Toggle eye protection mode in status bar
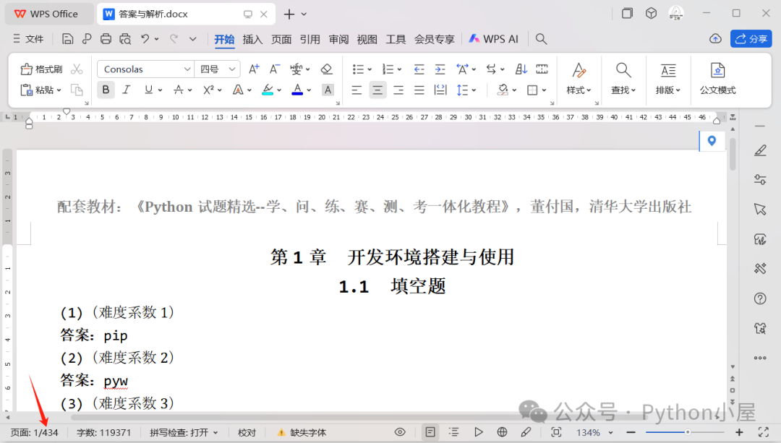The image size is (781, 443). pyautogui.click(x=400, y=432)
